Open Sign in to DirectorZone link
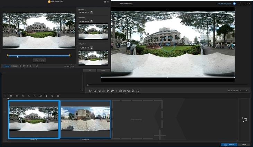This screenshot has height=147, width=253. (225, 3)
